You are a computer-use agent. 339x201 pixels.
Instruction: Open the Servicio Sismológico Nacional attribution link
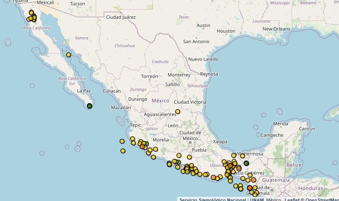coord(213,199)
